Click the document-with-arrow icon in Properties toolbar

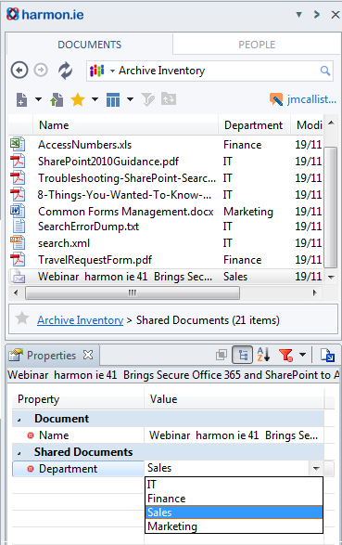tap(327, 355)
